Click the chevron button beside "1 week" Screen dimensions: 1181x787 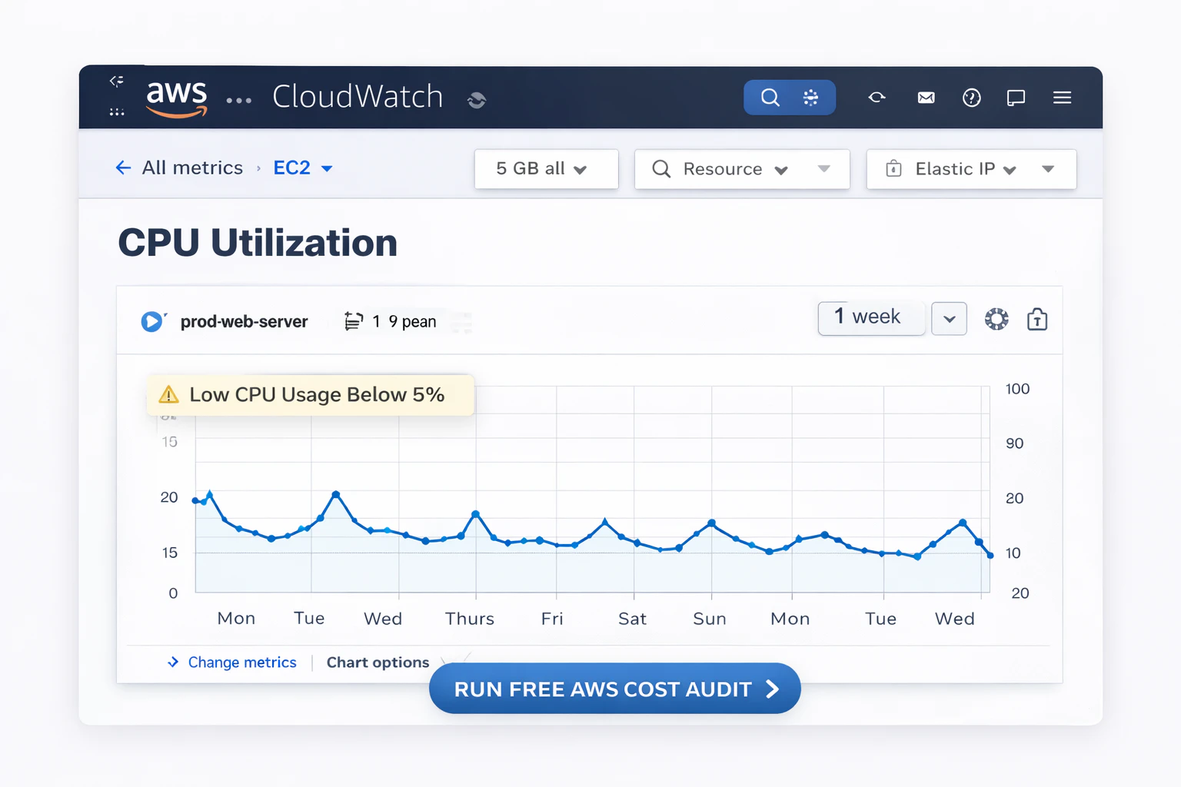tap(949, 319)
